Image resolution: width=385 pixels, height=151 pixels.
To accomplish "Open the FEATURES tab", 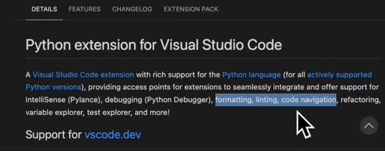I will [x=85, y=9].
